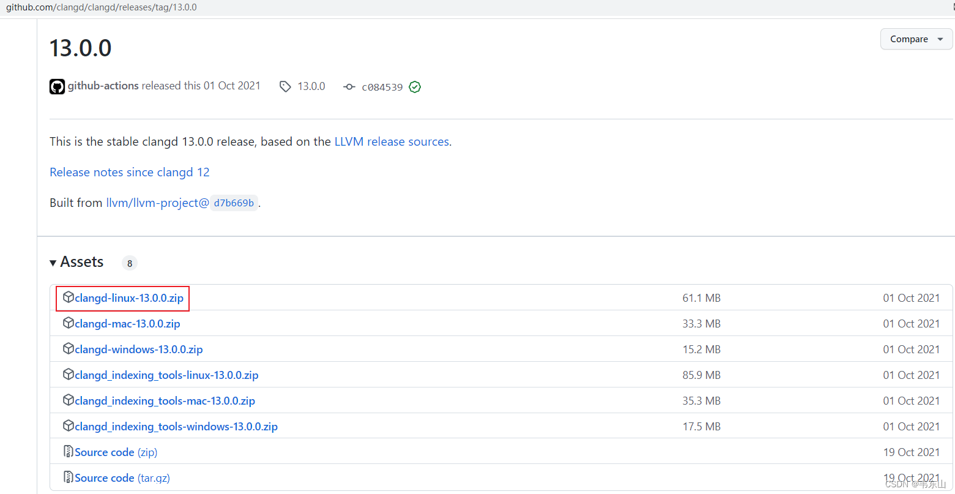Open the github-actions author link
The image size is (955, 494).
[103, 86]
